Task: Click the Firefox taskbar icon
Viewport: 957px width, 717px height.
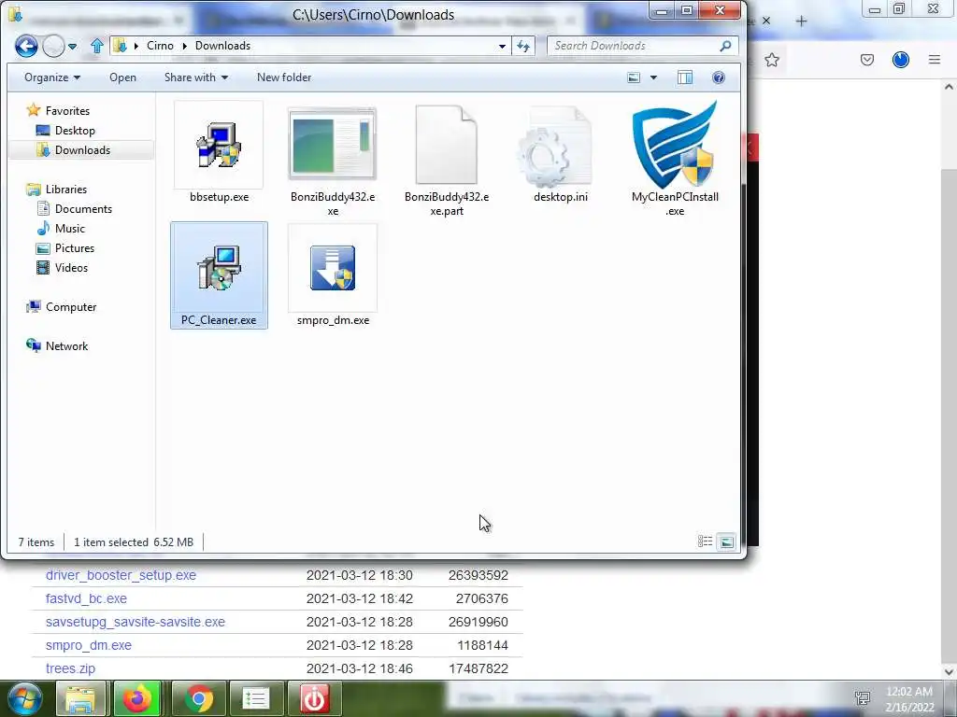Action: coord(137,698)
